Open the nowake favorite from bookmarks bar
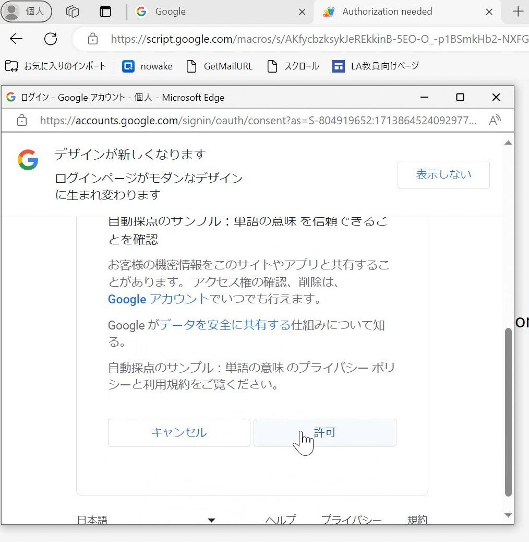 coord(148,66)
